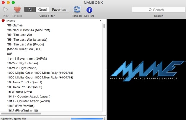Select '99: The Last War (alternate)

pyautogui.click(x=27, y=40)
